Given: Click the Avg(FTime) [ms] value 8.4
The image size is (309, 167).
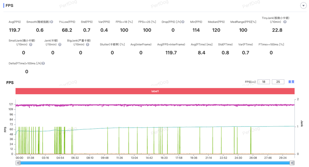Looking at the screenshot, I should pyautogui.click(x=202, y=53).
